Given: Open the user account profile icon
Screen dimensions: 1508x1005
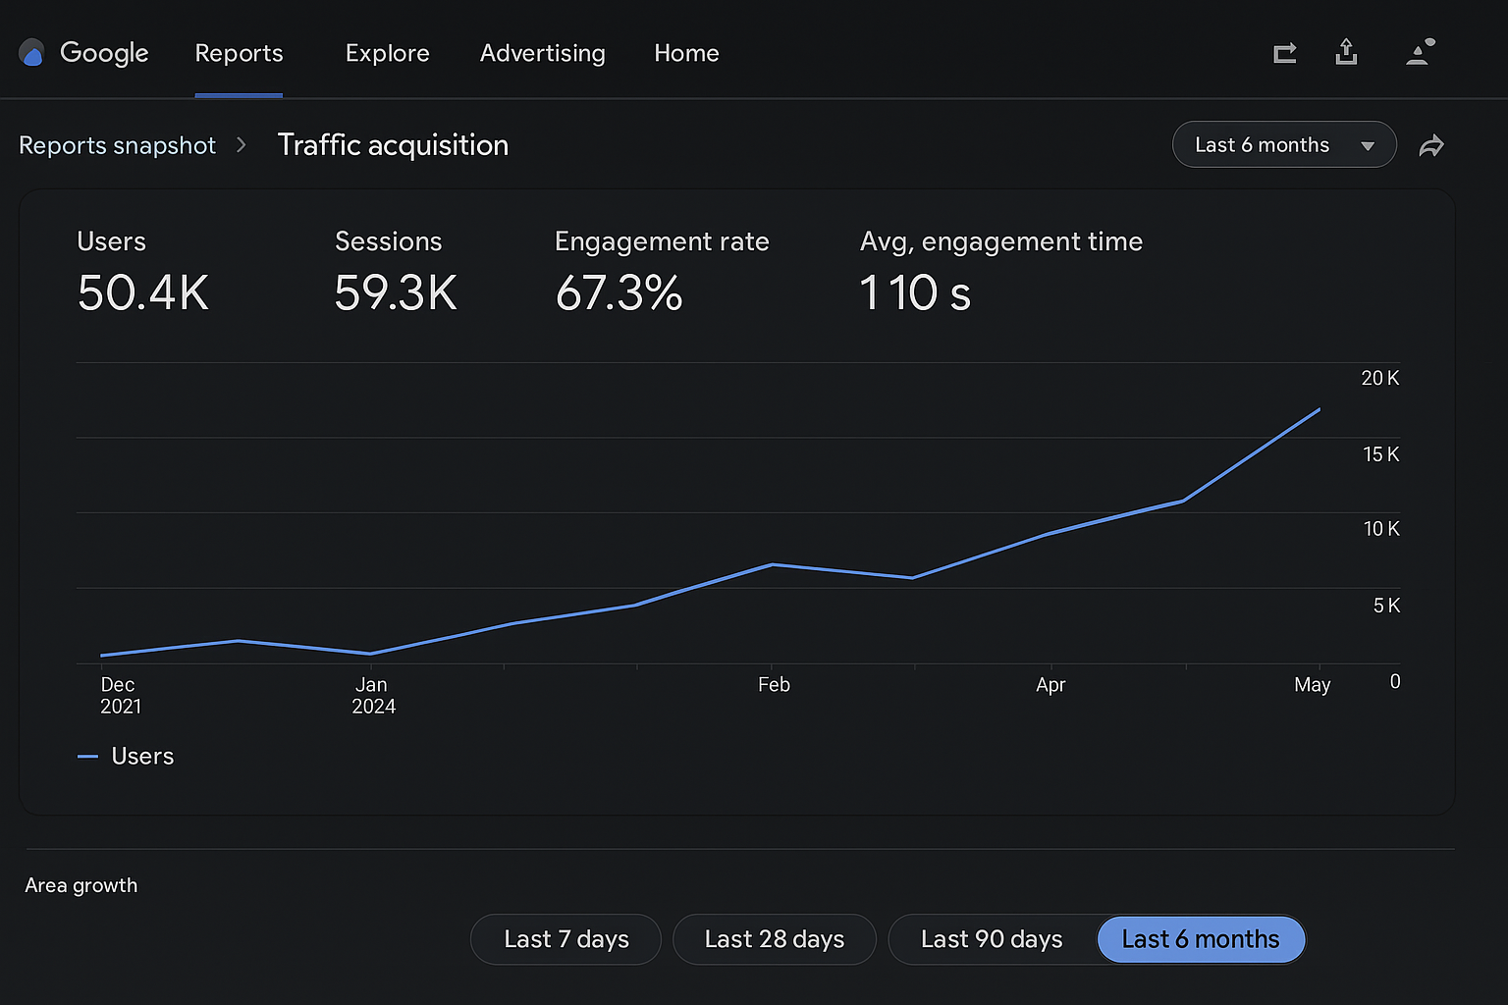Looking at the screenshot, I should tap(1420, 52).
